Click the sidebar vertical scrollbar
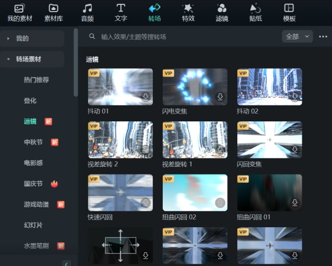The image size is (332, 266). (x=76, y=63)
